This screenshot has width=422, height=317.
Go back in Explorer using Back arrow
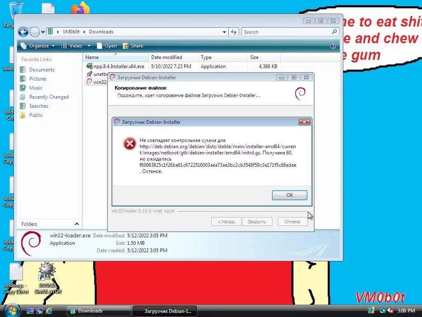[23, 32]
